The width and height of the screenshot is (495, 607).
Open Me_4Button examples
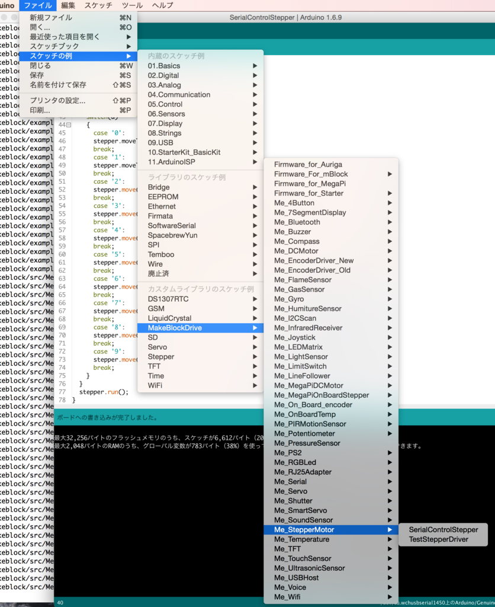[x=331, y=203]
